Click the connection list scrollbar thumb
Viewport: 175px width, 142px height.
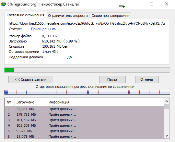[x=167, y=106]
